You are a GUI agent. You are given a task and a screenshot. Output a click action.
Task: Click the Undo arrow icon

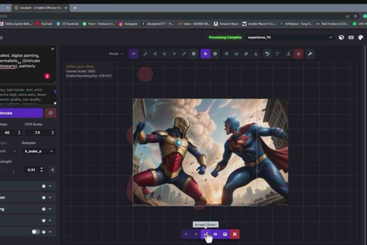(267, 53)
